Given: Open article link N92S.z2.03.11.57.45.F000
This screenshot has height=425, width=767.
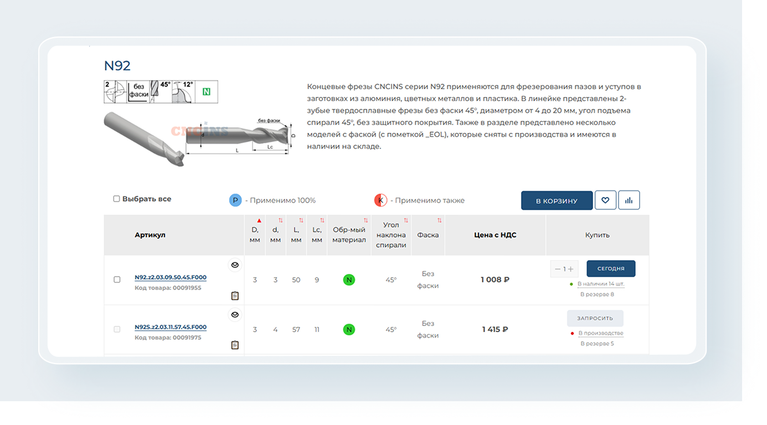Looking at the screenshot, I should click(x=171, y=327).
